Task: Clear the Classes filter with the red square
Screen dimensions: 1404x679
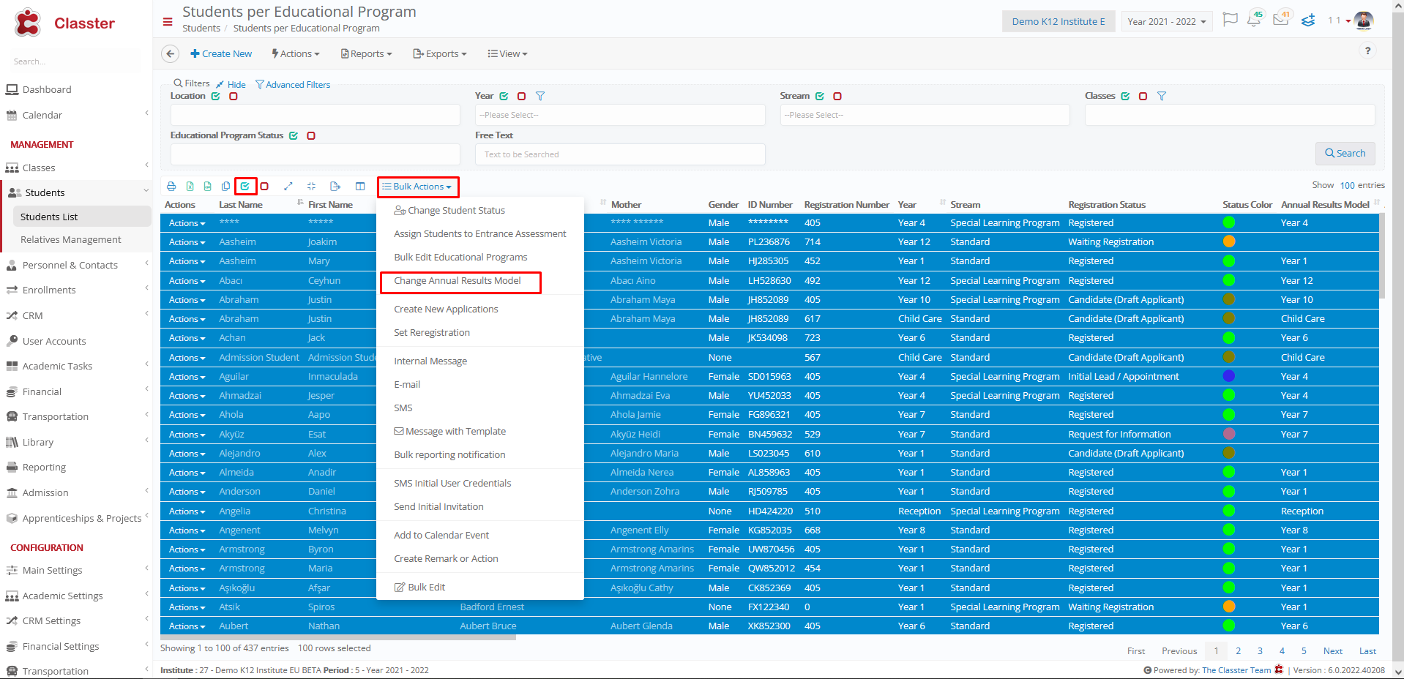Action: click(x=1143, y=96)
